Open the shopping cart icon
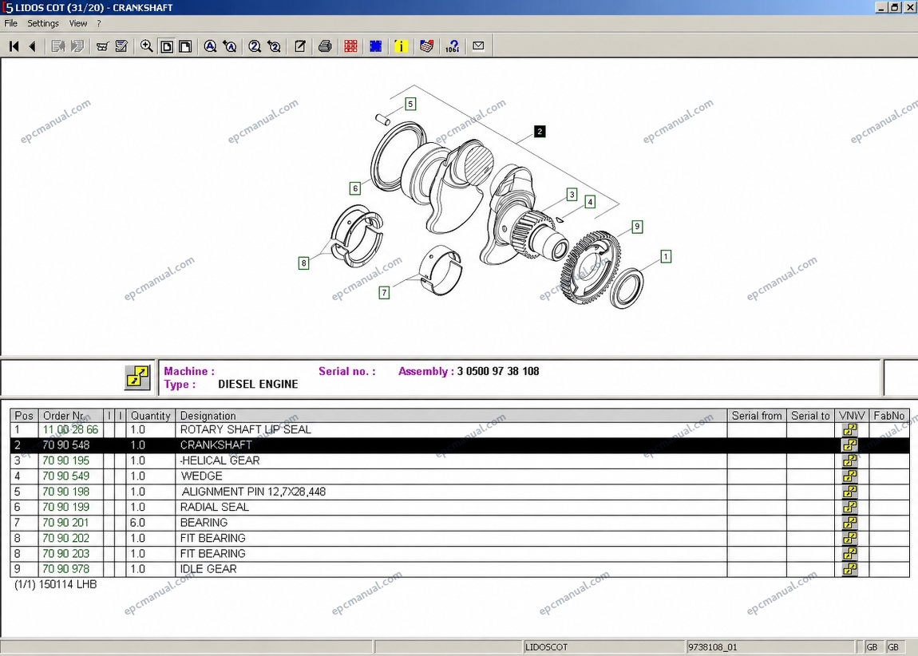Screen dimensions: 918x656 click(x=102, y=46)
